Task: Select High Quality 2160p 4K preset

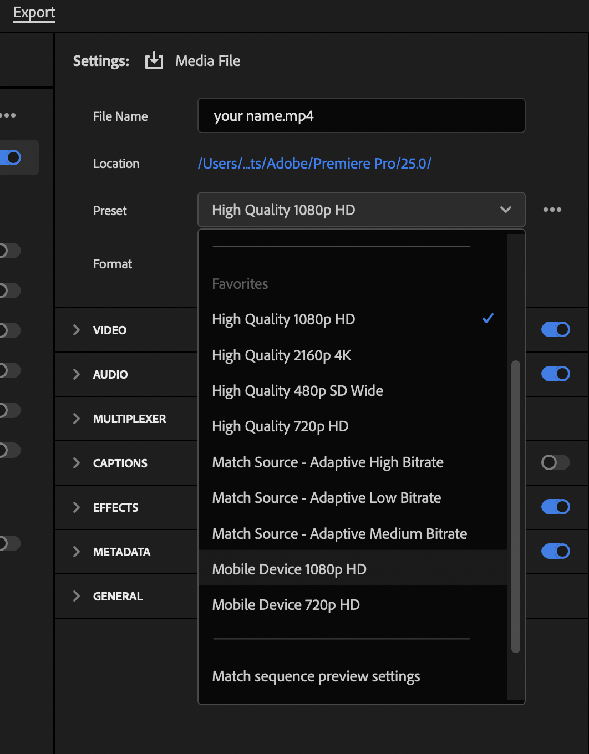Action: (282, 355)
